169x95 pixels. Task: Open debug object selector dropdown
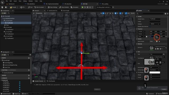[104, 7]
